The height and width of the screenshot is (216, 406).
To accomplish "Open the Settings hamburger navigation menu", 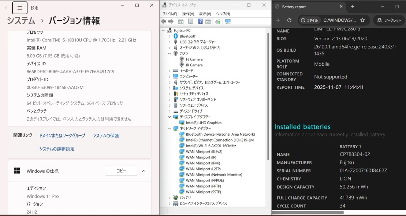I will click(20, 8).
